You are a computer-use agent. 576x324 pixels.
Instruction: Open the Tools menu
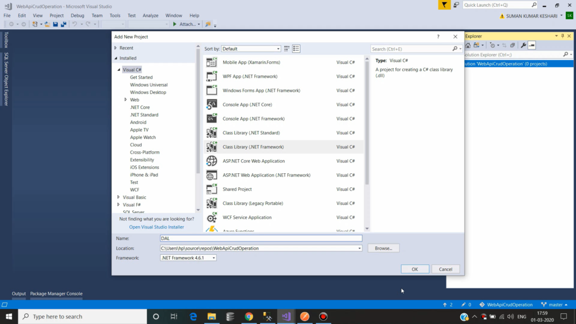[115, 15]
